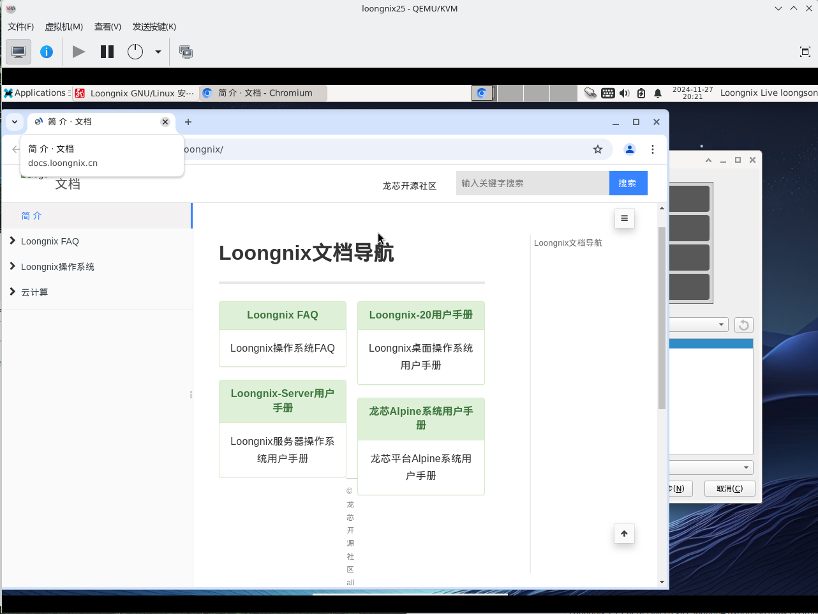Image resolution: width=818 pixels, height=614 pixels.
Task: Open the 文件(F) menu
Action: tap(21, 26)
